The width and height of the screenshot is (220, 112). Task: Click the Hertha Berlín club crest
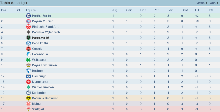[x=28, y=16]
